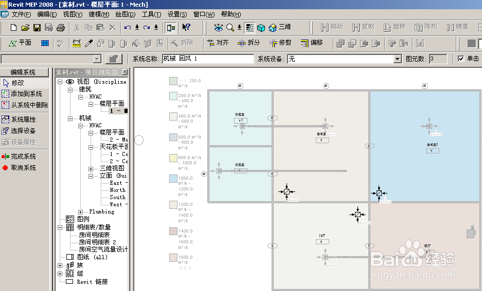Select the 1400.0-1600.0 legend color swatch

pos(173,231)
